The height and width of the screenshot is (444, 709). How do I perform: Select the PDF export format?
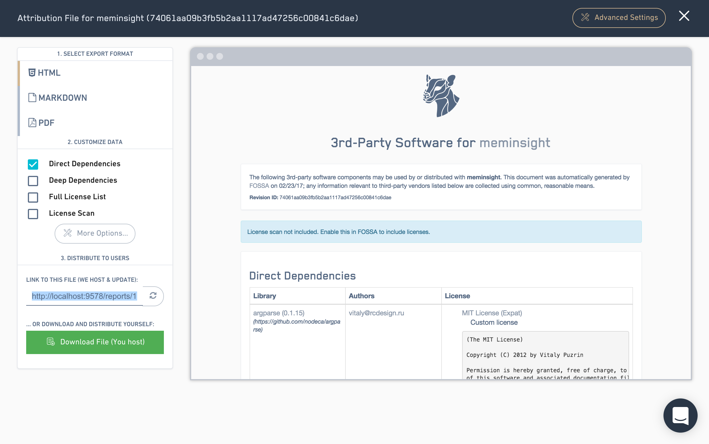46,123
